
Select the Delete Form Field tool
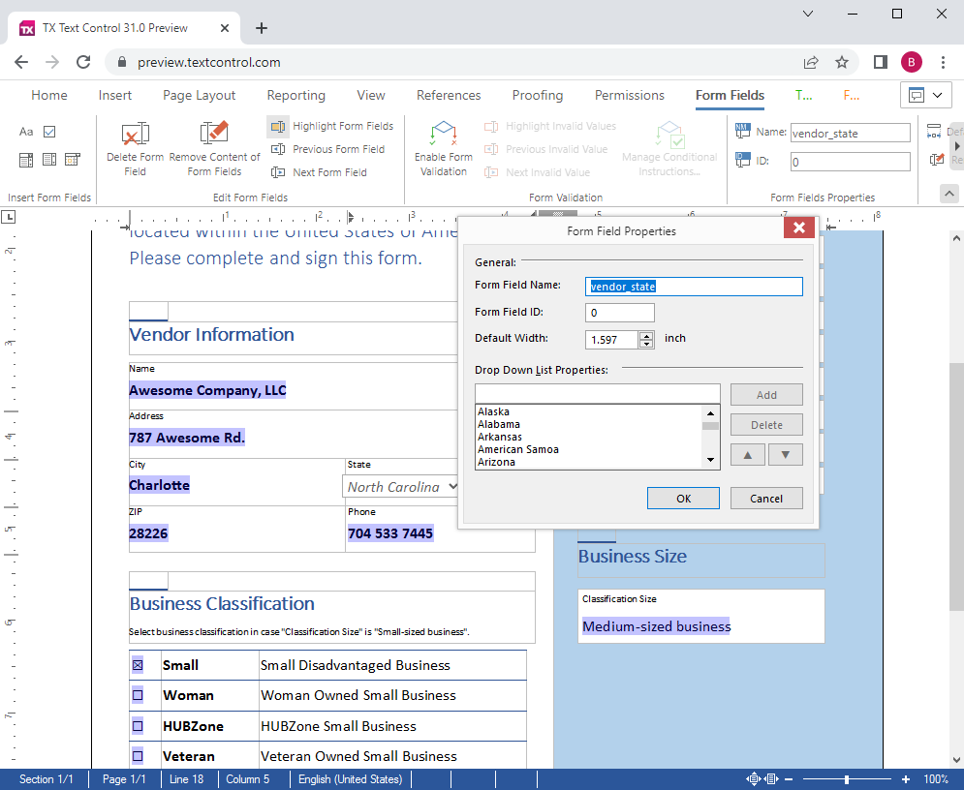coord(135,145)
